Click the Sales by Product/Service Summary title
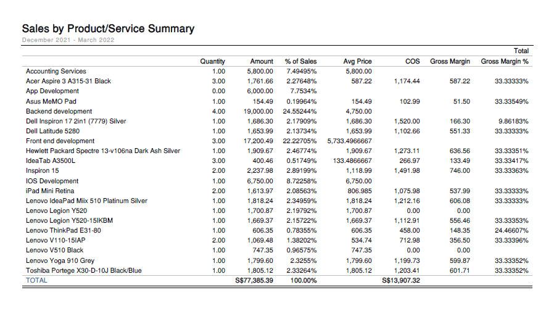This screenshot has height=319, width=554. coord(108,28)
